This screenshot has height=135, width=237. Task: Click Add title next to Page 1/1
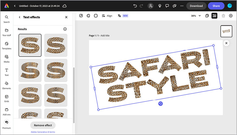pyautogui.click(x=105, y=36)
